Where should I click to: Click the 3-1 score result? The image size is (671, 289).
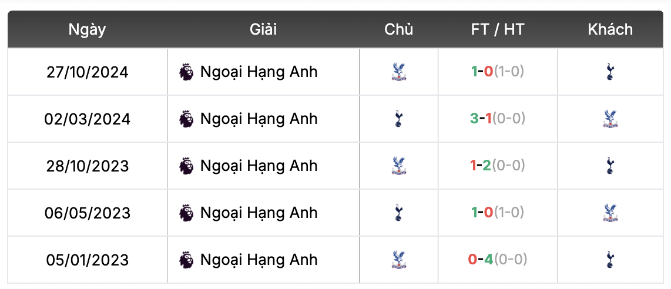click(x=481, y=119)
